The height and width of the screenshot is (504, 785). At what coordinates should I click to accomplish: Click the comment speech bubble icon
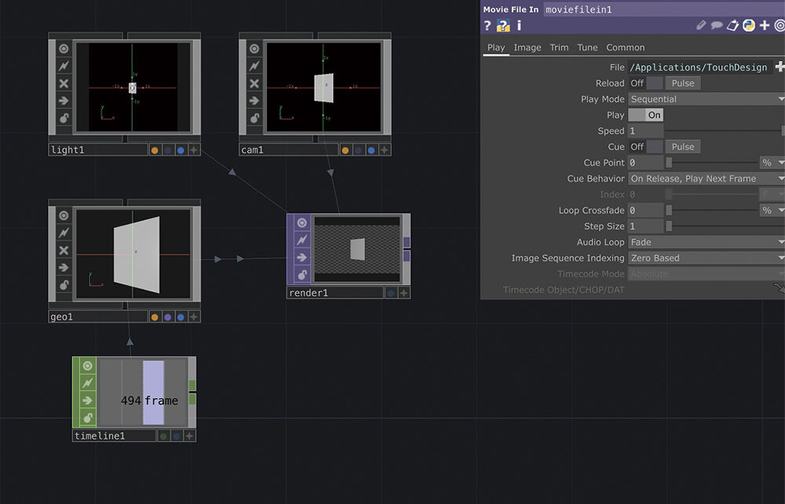pyautogui.click(x=717, y=26)
